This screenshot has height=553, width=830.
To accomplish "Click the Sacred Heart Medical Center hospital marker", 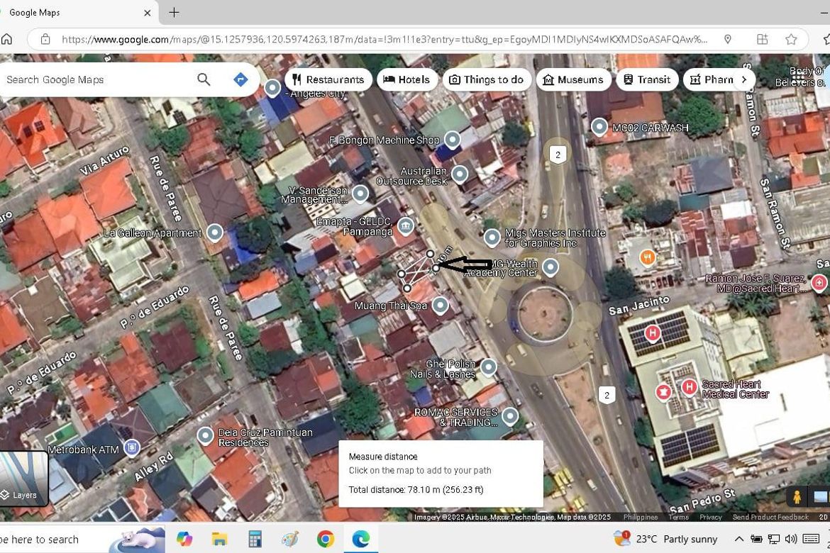I will pos(689,387).
